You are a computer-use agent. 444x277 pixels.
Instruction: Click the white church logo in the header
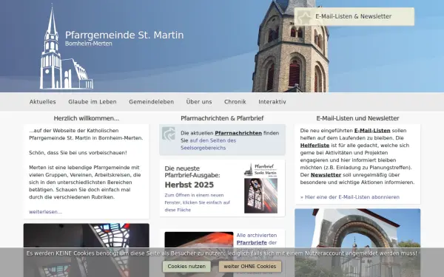click(67, 47)
